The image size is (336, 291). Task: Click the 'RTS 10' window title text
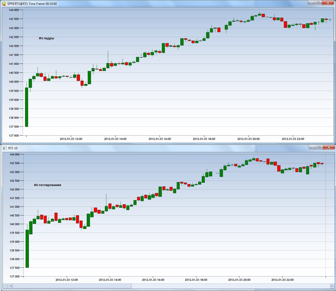(x=13, y=148)
